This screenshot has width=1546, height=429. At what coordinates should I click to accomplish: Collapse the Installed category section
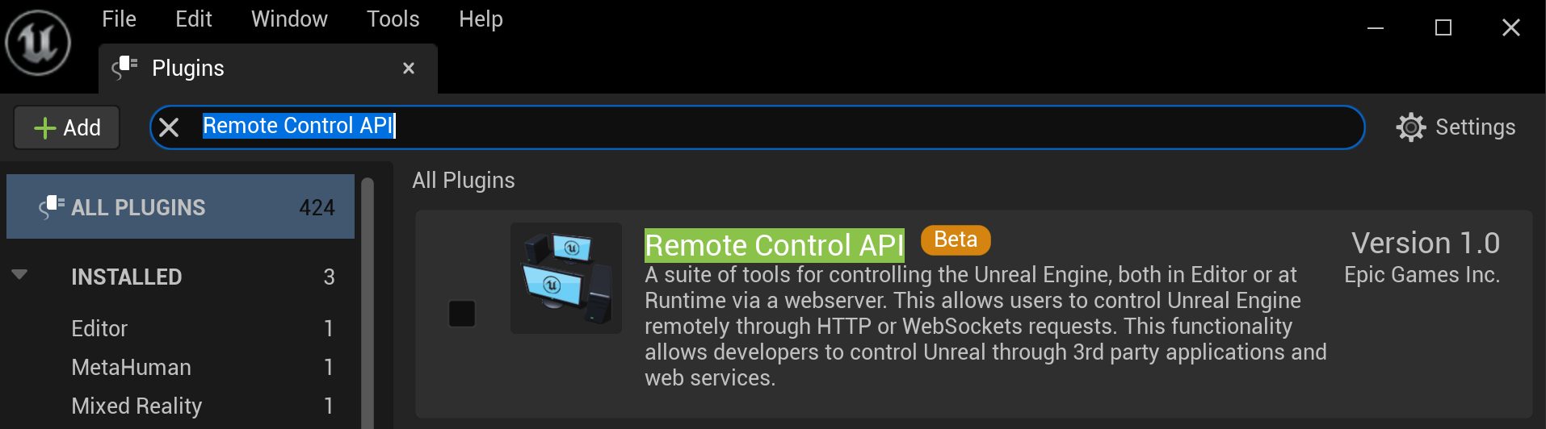(20, 275)
